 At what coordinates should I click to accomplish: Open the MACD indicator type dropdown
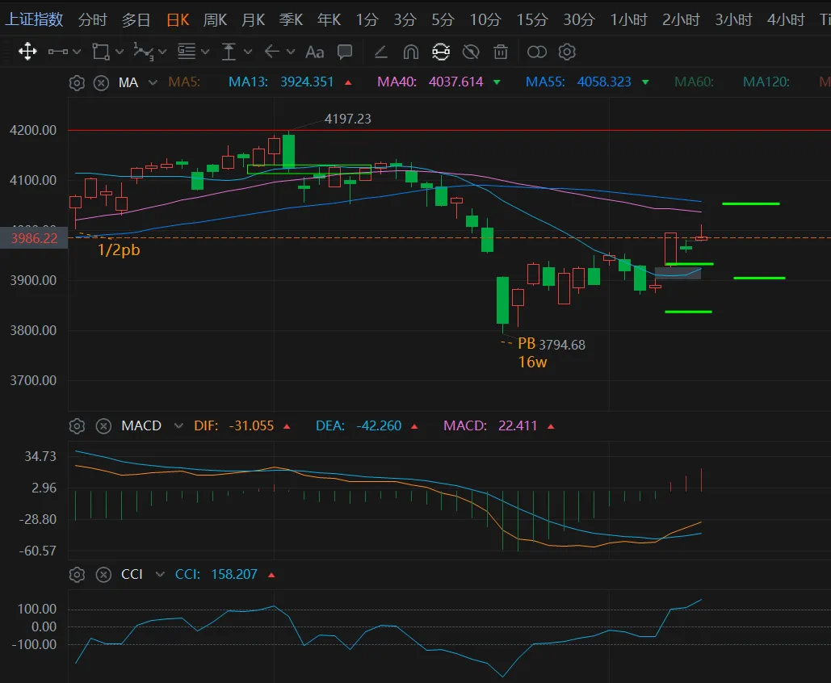coord(178,426)
